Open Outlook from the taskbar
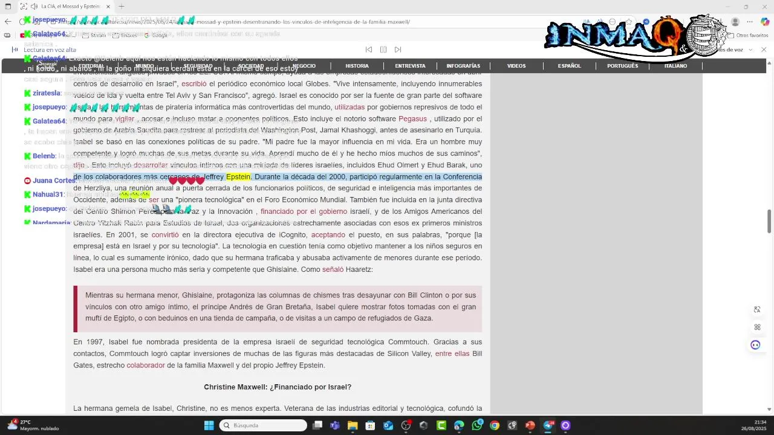 click(x=388, y=425)
